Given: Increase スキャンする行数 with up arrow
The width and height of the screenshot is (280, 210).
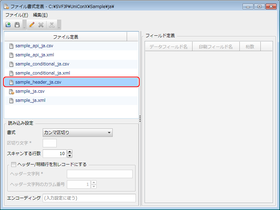Looking at the screenshot, I should pos(70,152).
